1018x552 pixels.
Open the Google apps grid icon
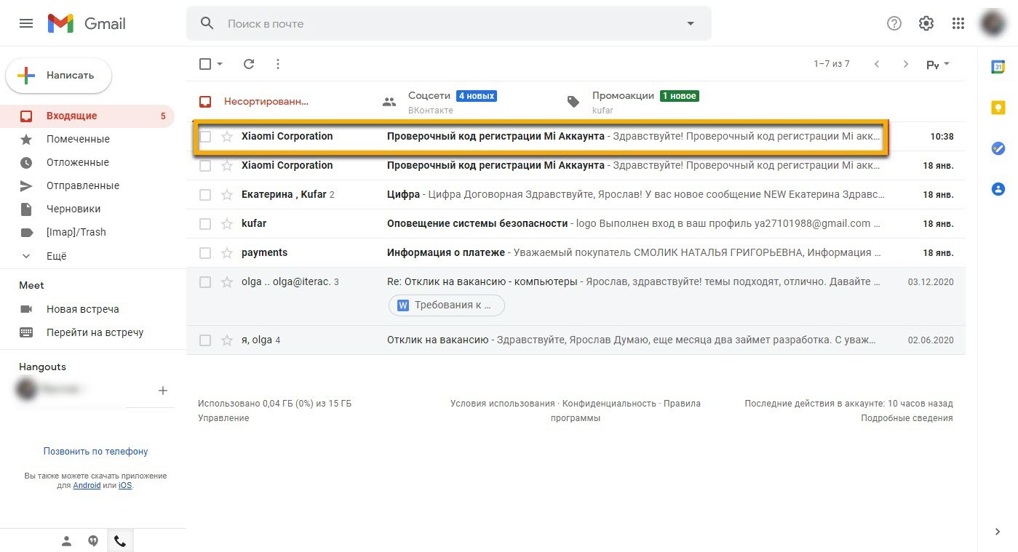(958, 23)
